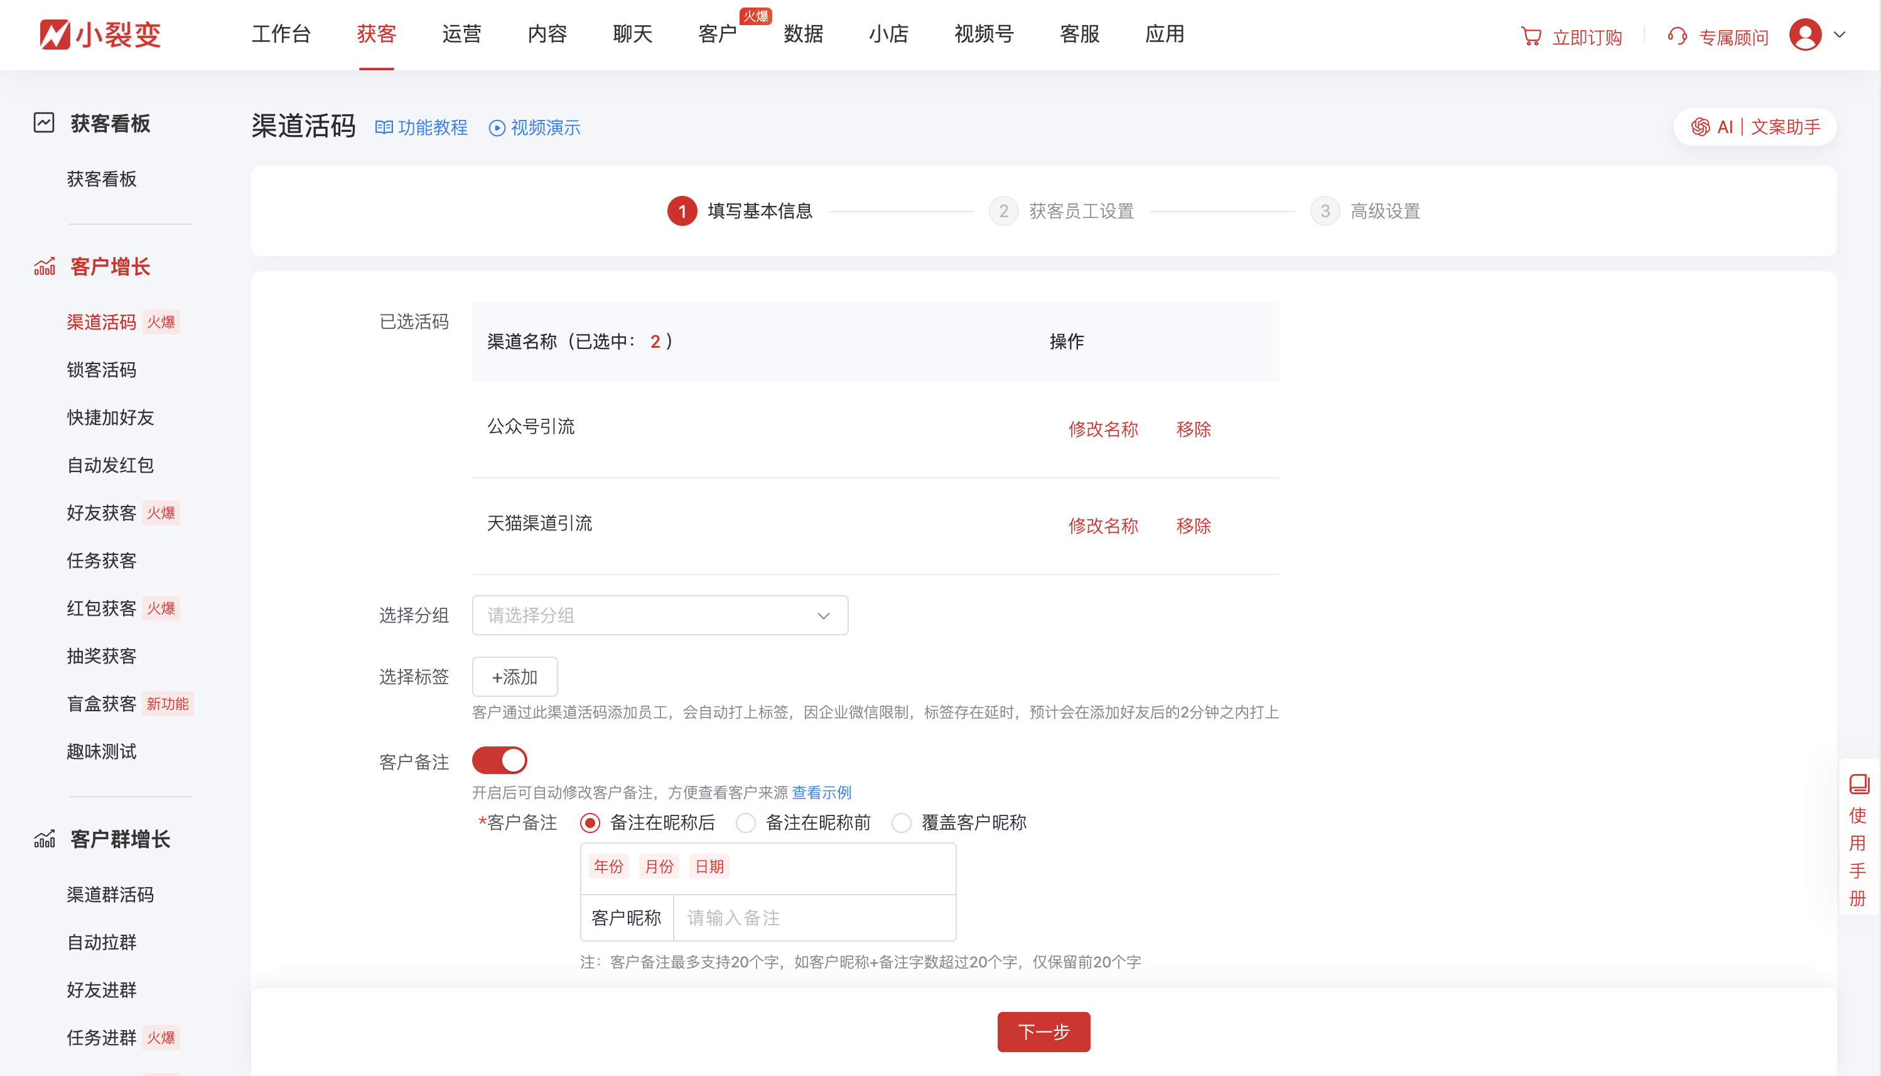Click the 视频演示 play icon
The width and height of the screenshot is (1881, 1076).
pos(497,128)
